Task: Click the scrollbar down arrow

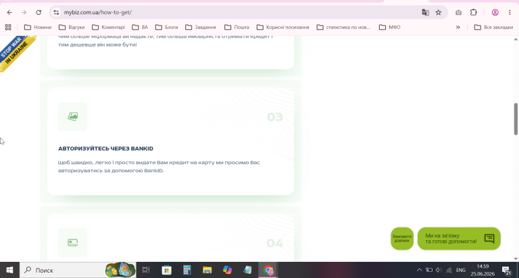Action: (516, 259)
